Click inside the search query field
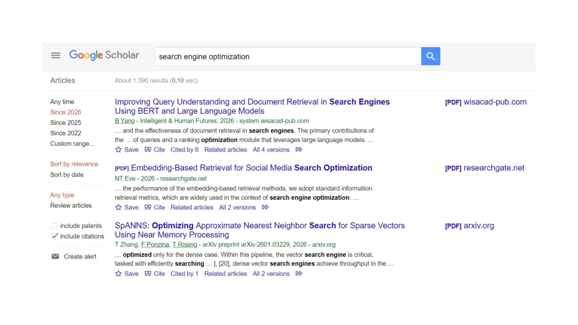 click(254, 56)
